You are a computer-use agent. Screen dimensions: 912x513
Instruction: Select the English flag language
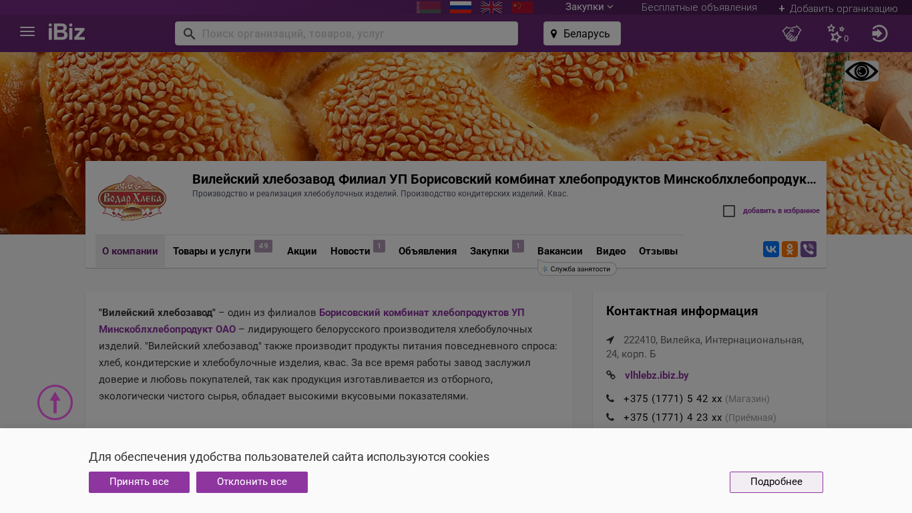[491, 7]
